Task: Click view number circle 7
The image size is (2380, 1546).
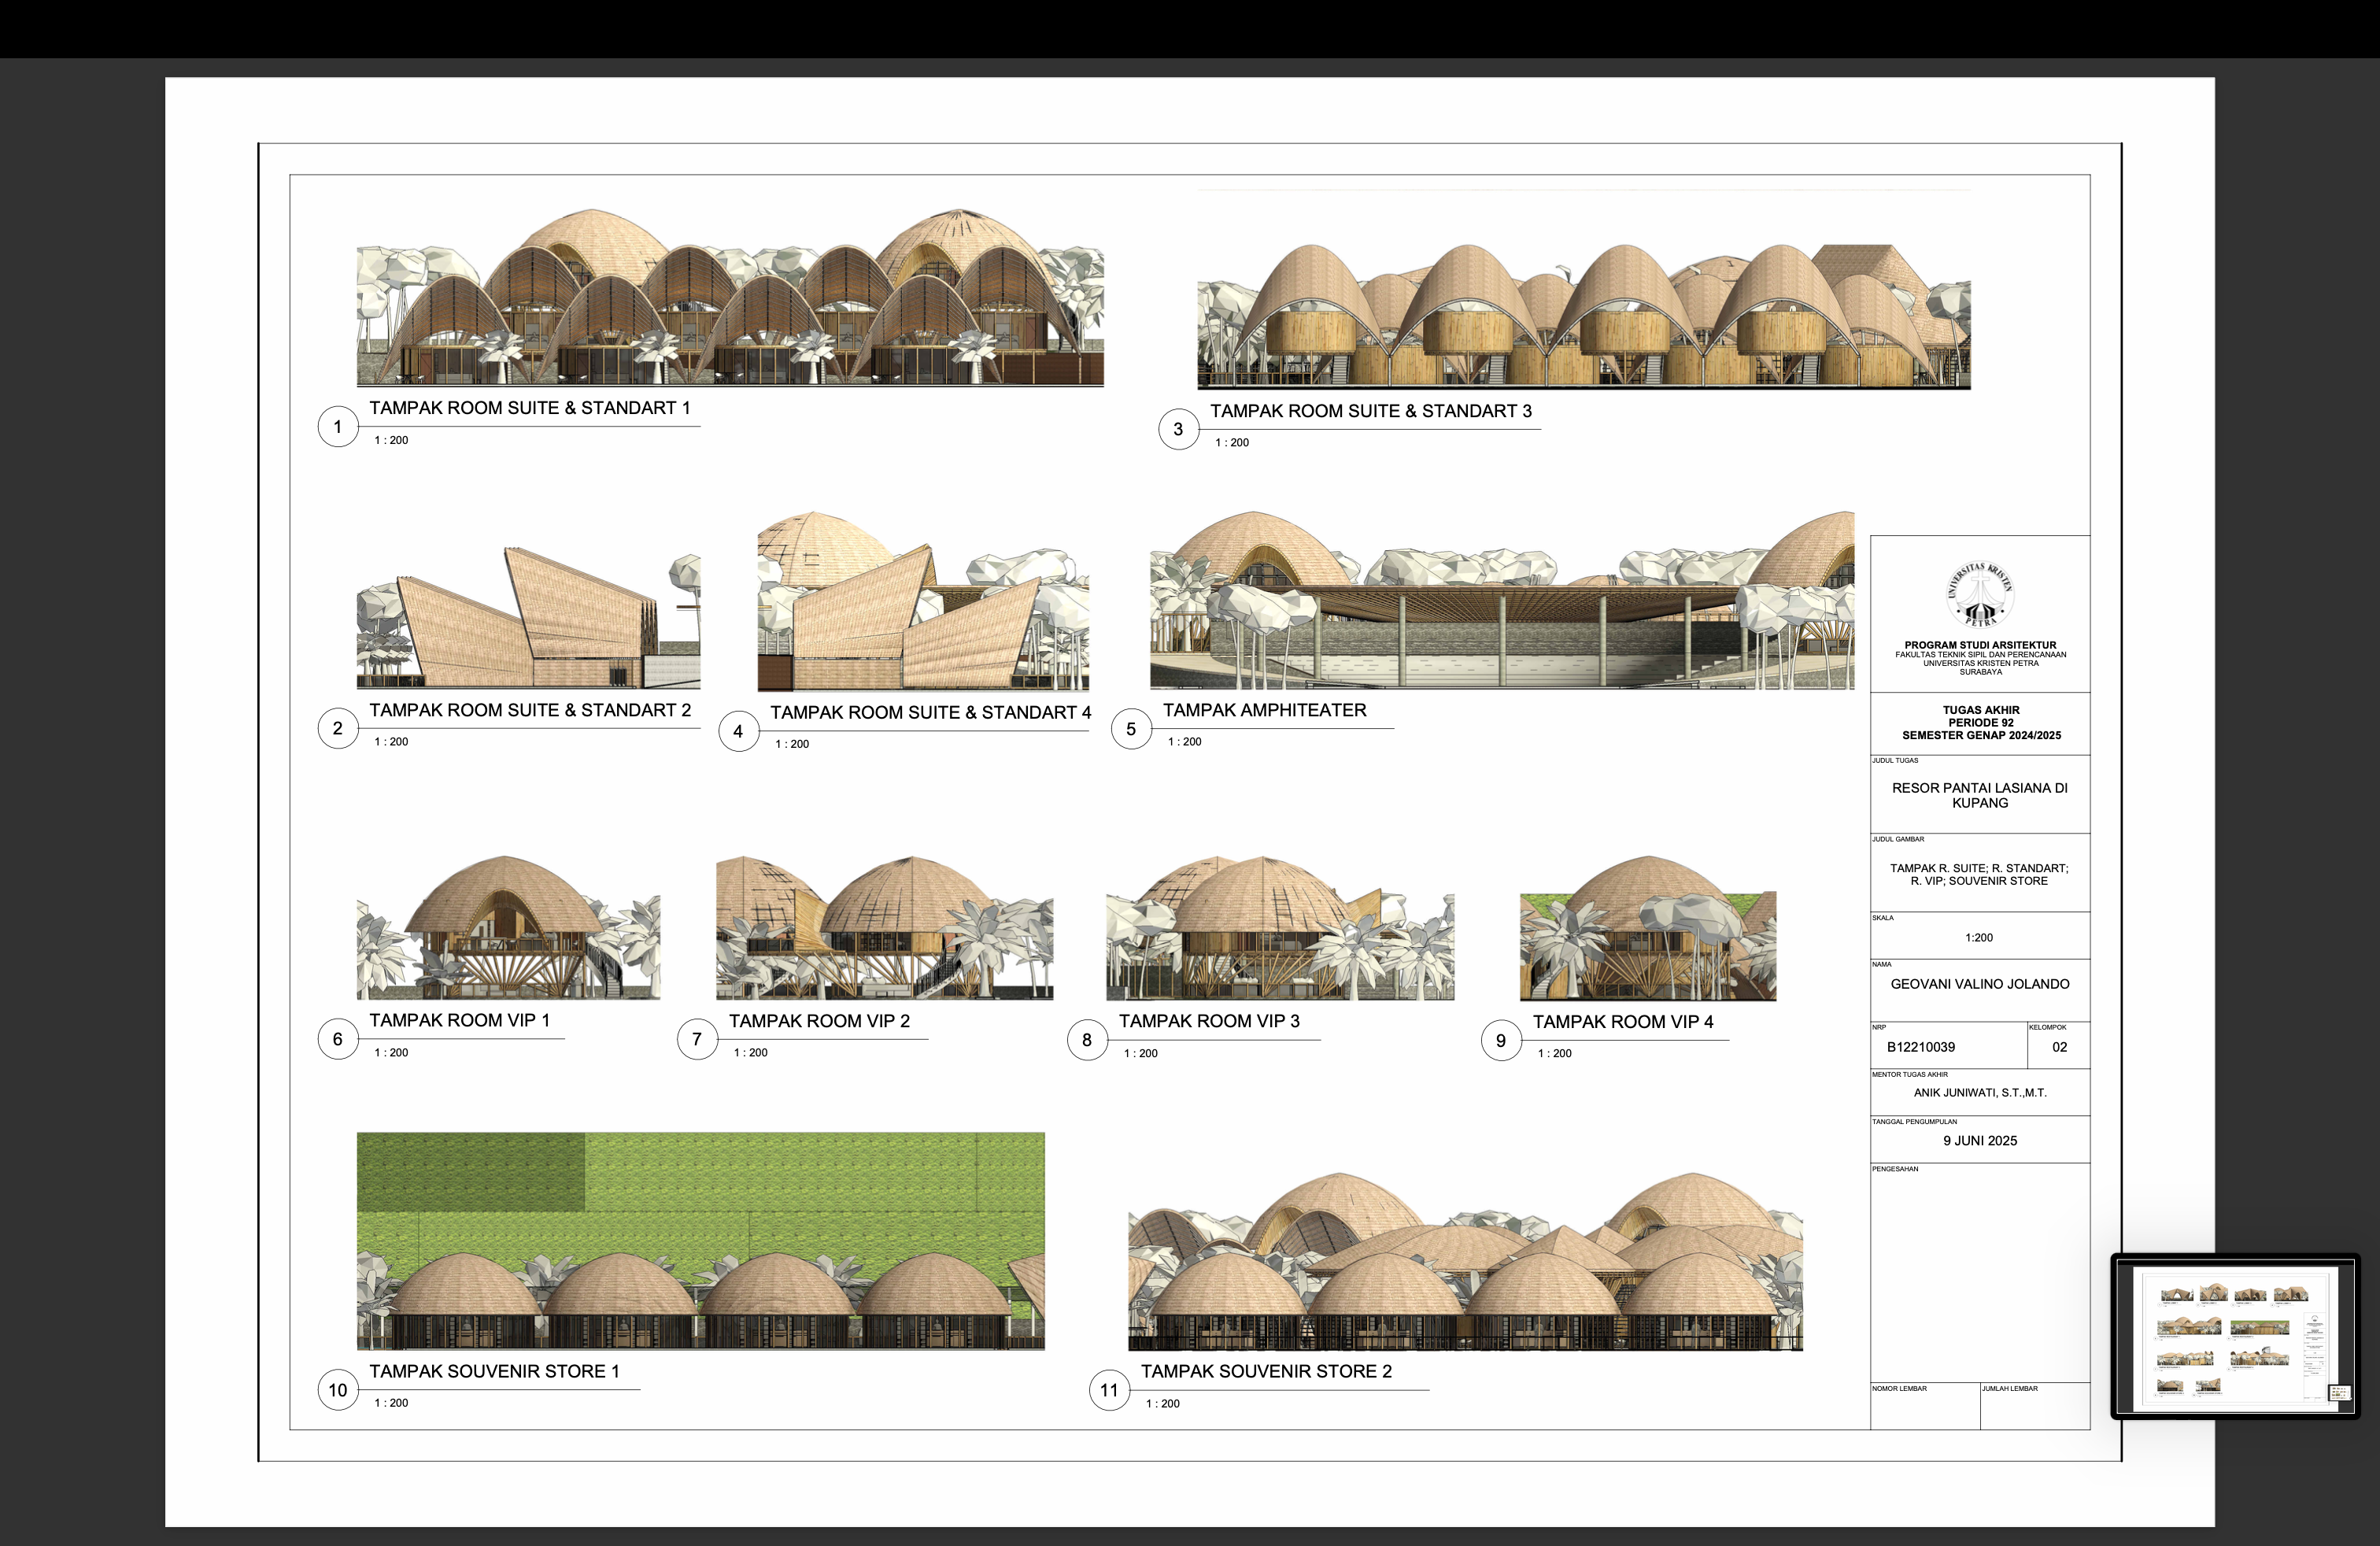Action: pyautogui.click(x=697, y=1040)
